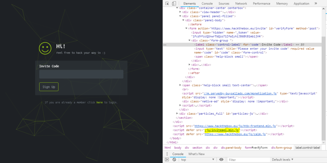
Task: Open the Sources tab
Action: (224, 4)
